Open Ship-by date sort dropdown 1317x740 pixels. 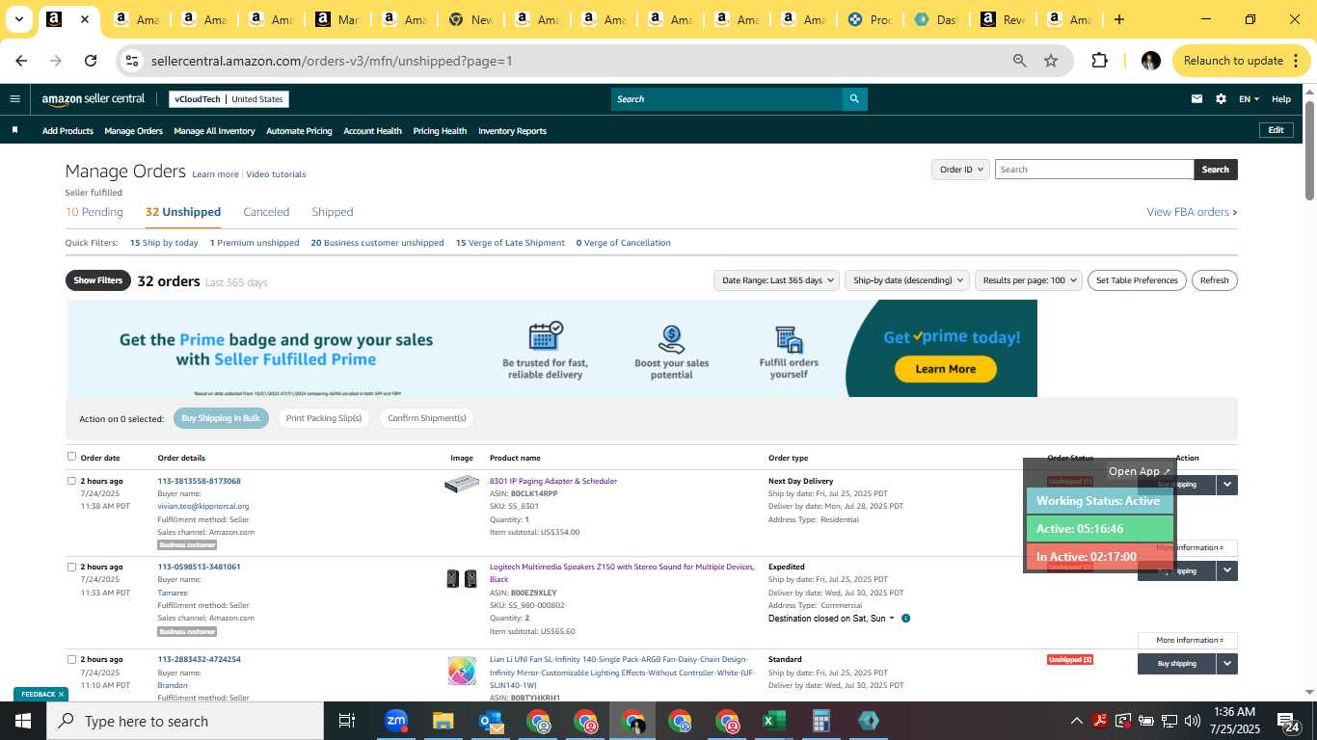coord(906,280)
